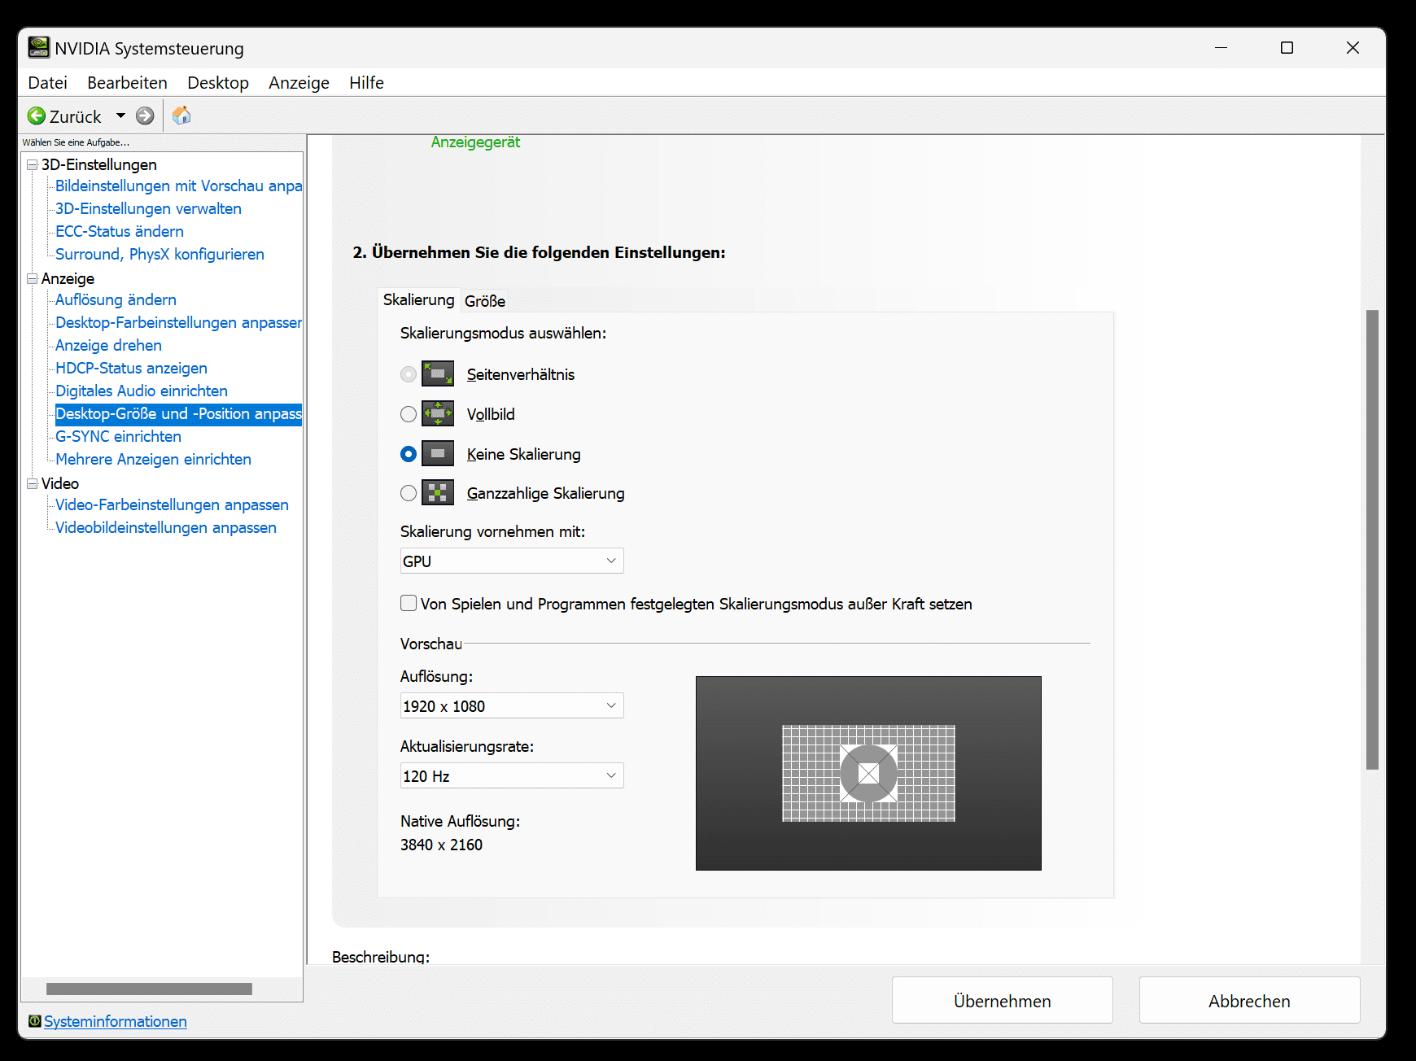Open Surround, PhysX konfigurieren

(160, 254)
